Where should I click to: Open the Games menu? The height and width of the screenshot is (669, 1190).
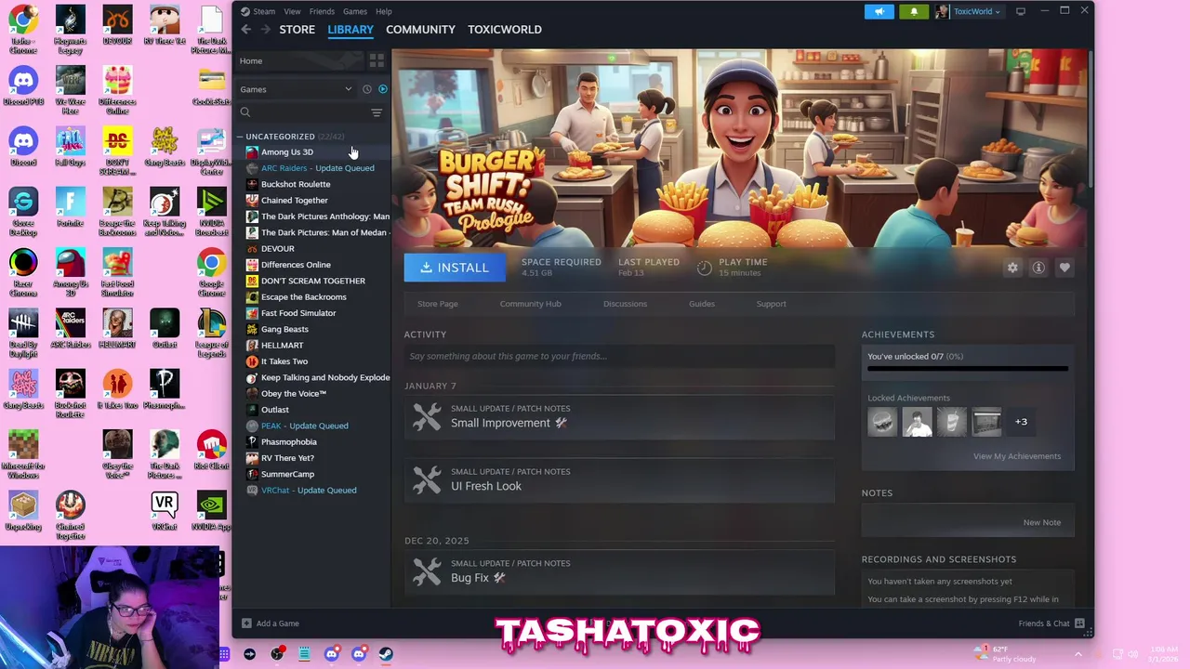354,11
